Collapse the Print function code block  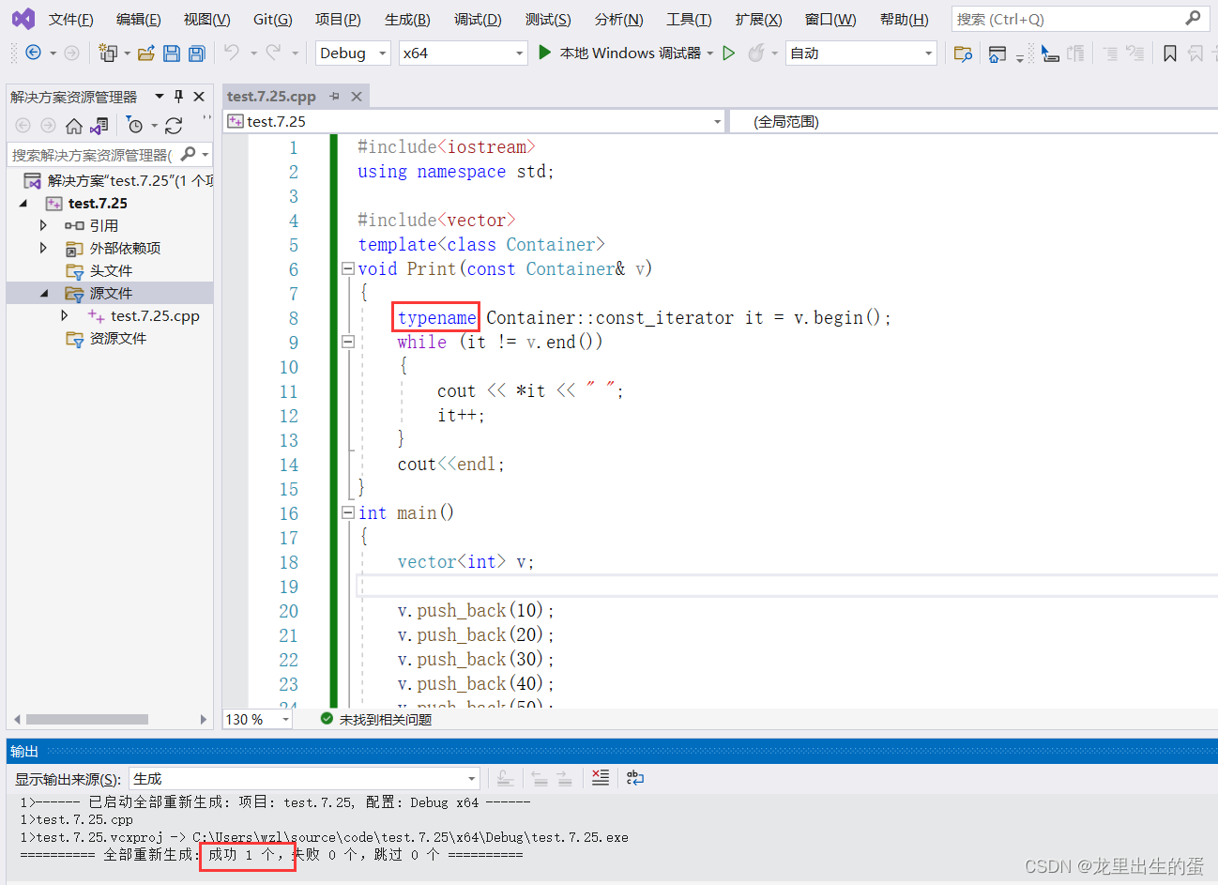click(347, 268)
